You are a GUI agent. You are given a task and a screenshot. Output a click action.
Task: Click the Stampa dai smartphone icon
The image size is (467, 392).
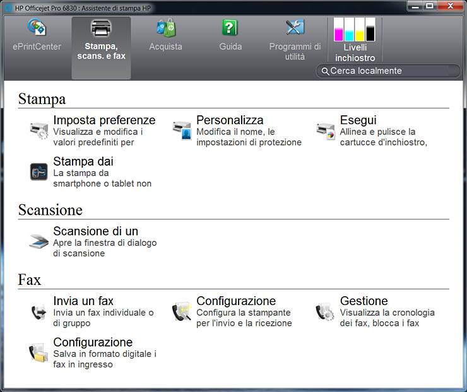pyautogui.click(x=39, y=171)
